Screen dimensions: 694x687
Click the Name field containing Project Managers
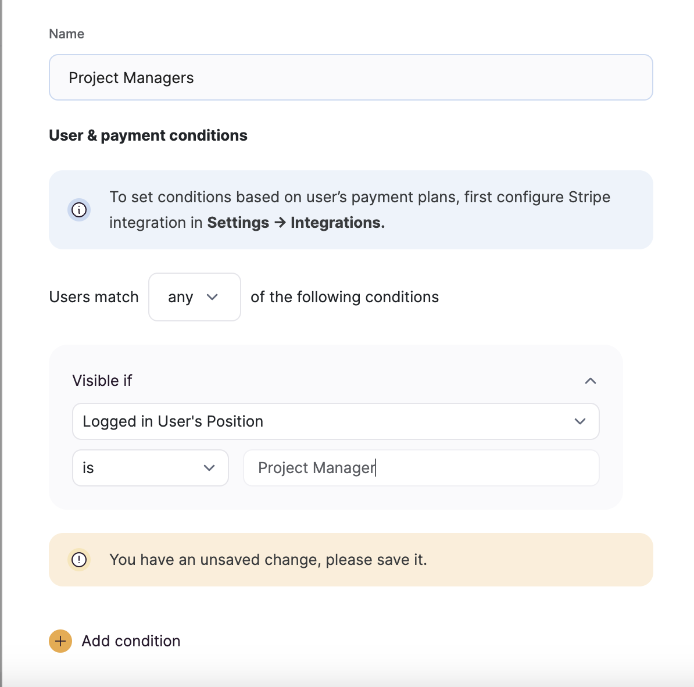click(x=350, y=77)
